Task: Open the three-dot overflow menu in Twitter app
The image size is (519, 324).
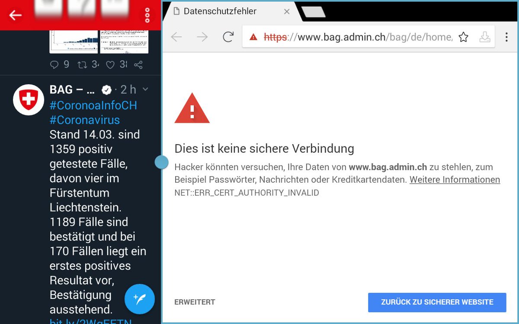Action: pyautogui.click(x=147, y=16)
